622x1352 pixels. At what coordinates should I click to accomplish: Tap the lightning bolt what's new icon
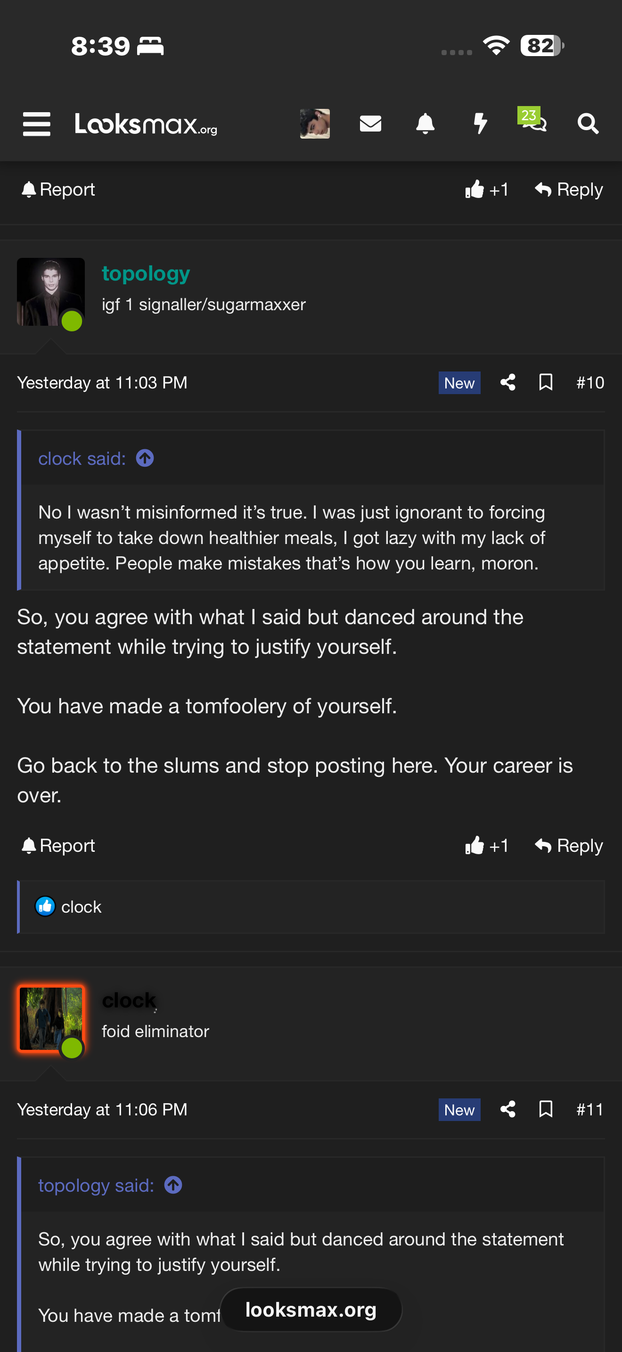480,124
